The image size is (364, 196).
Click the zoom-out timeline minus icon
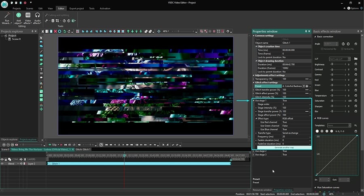(x=8, y=145)
